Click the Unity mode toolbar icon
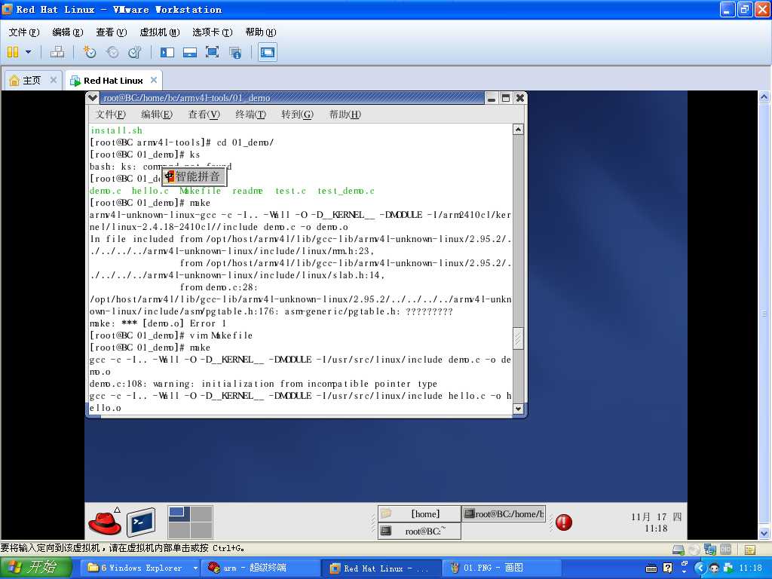772x579 pixels. tap(235, 52)
